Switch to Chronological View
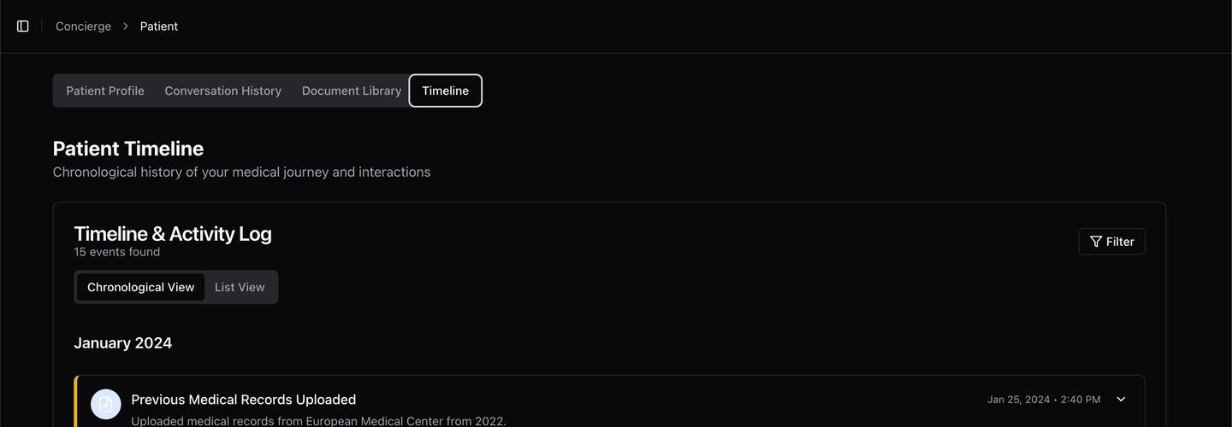This screenshot has width=1232, height=427. coord(141,287)
